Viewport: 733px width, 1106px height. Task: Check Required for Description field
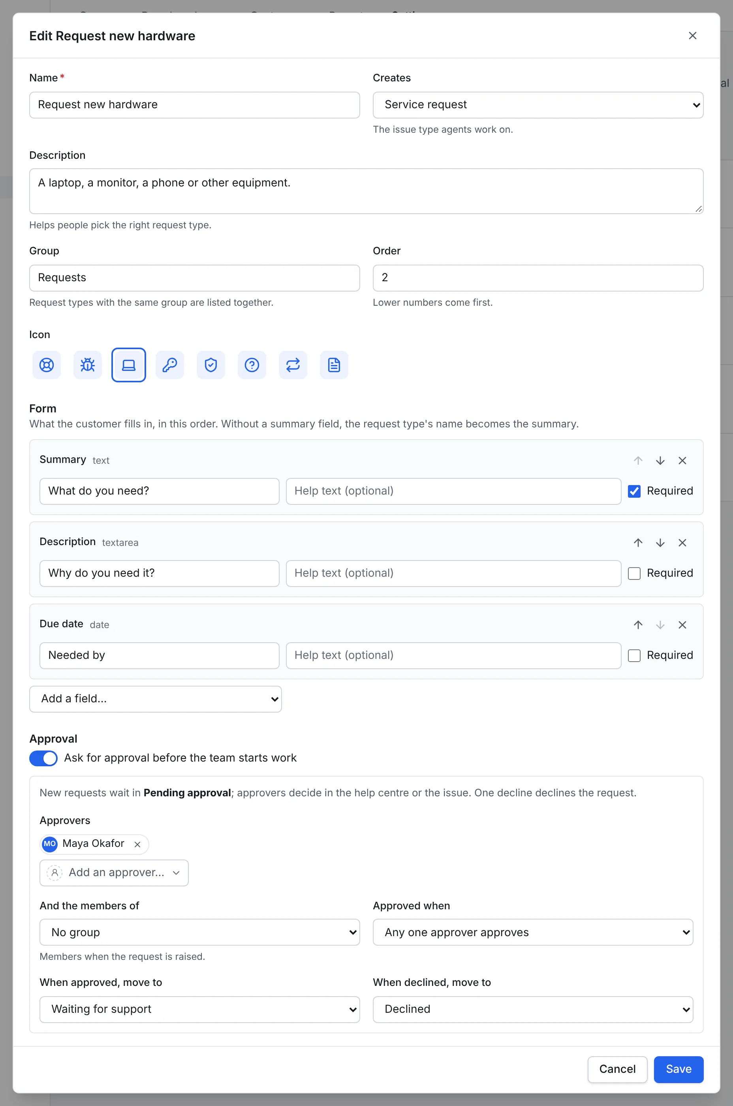(634, 574)
